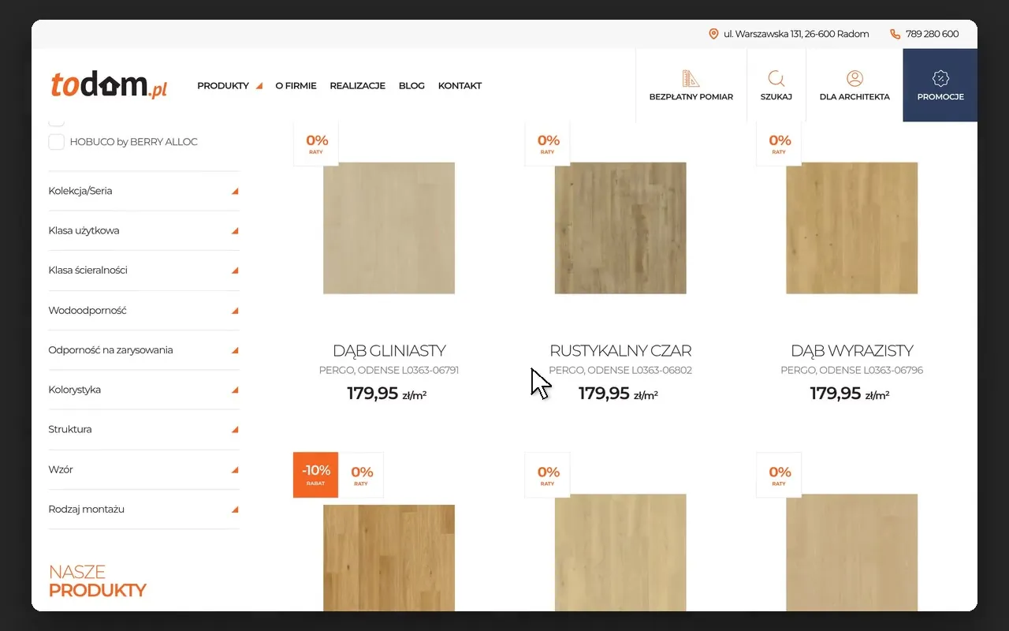1009x631 pixels.
Task: Click the todom.pl logo
Action: point(109,85)
